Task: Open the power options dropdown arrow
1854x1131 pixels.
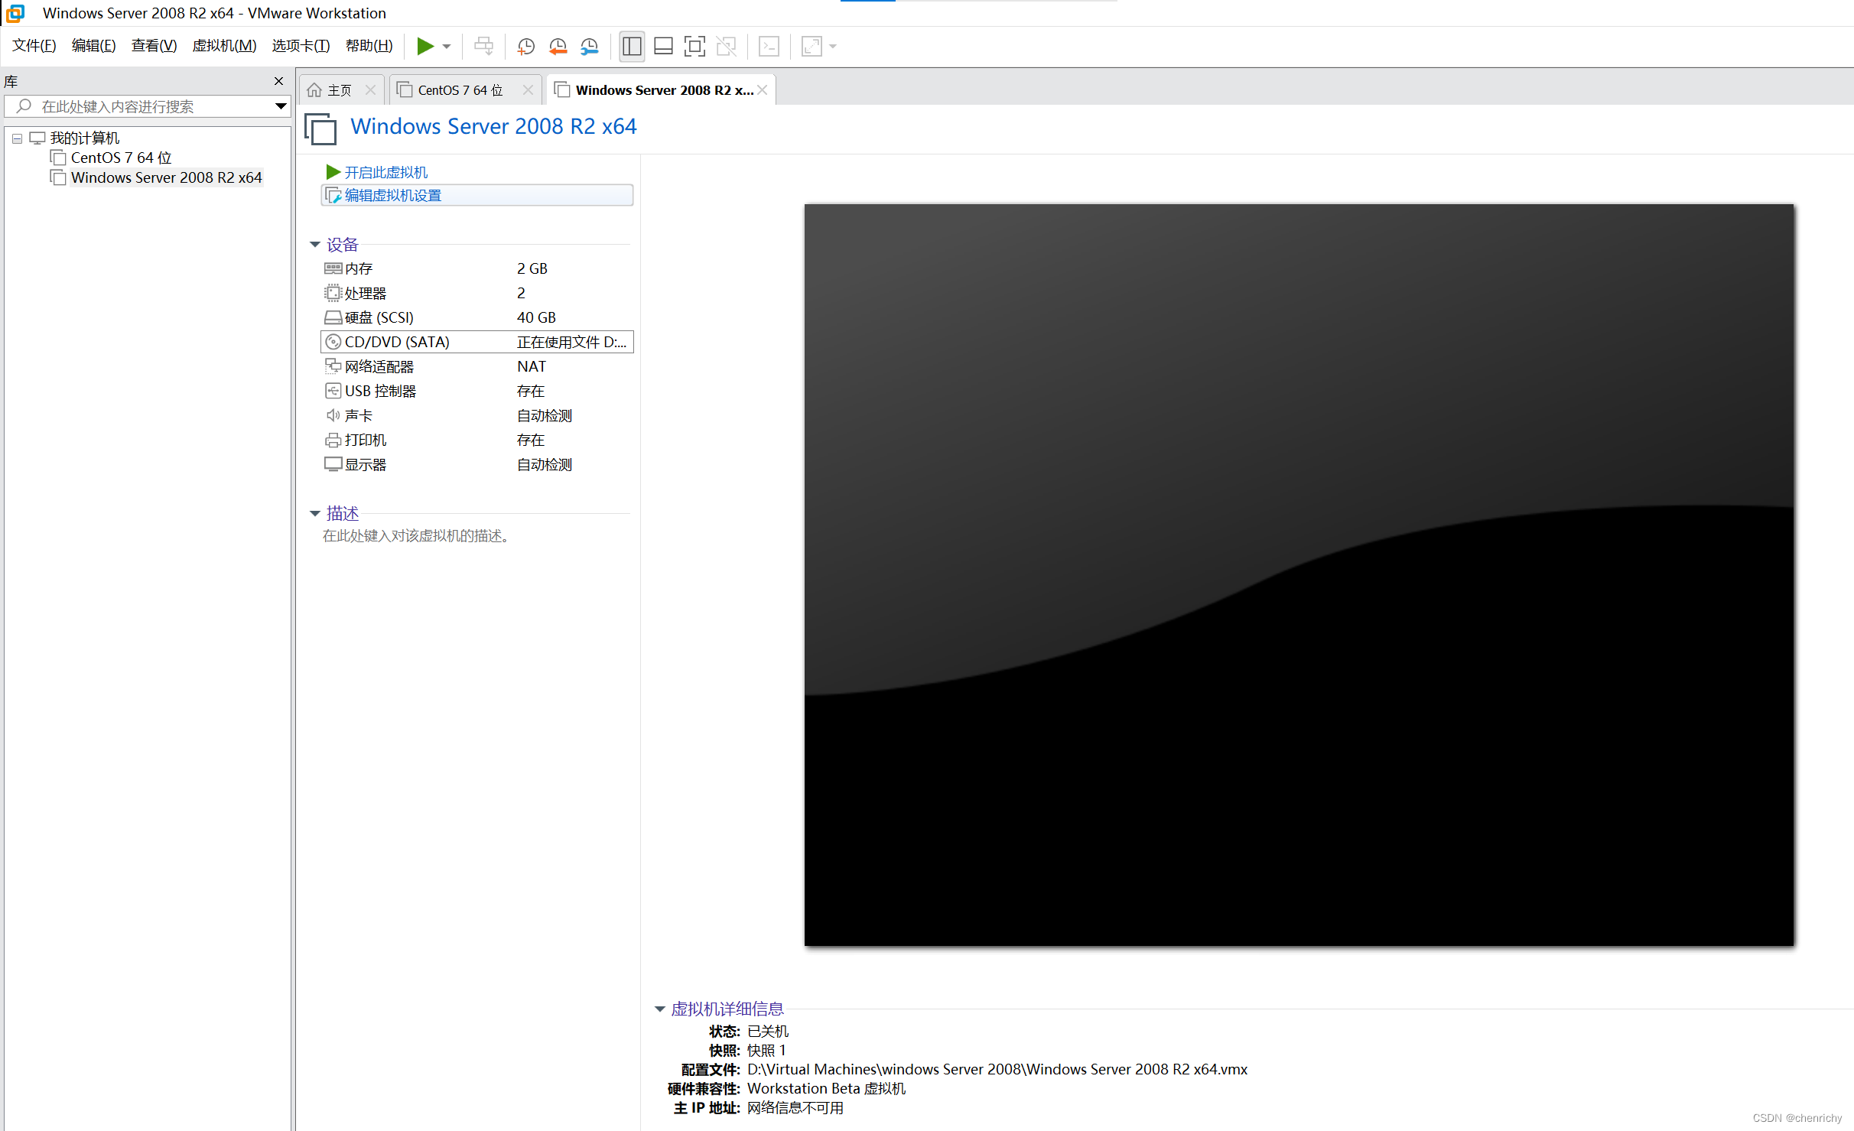Action: [447, 47]
